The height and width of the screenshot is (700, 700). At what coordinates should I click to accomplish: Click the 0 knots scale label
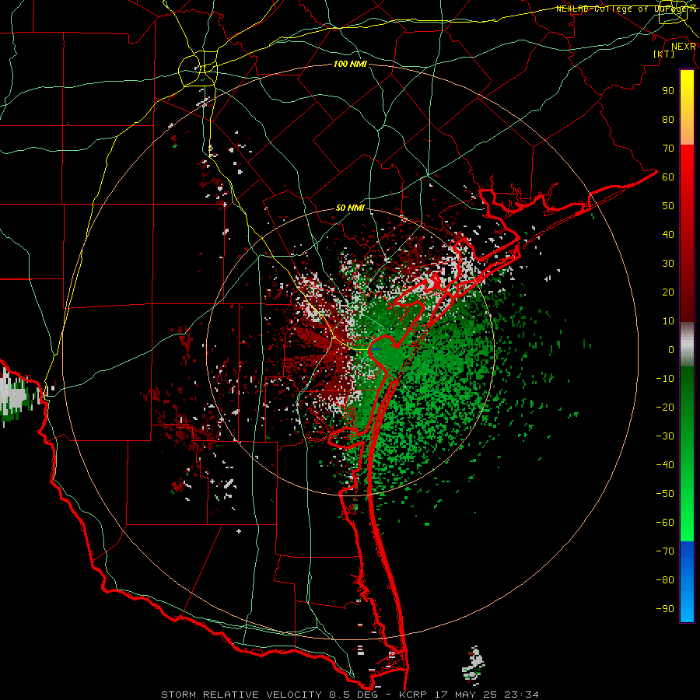point(671,350)
